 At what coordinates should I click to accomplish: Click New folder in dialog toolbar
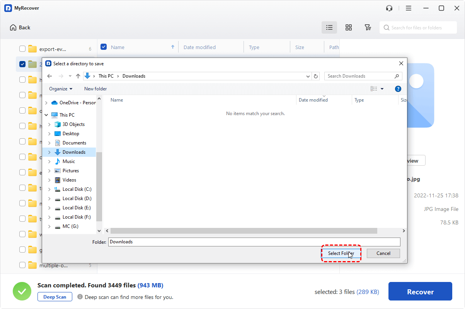click(95, 89)
